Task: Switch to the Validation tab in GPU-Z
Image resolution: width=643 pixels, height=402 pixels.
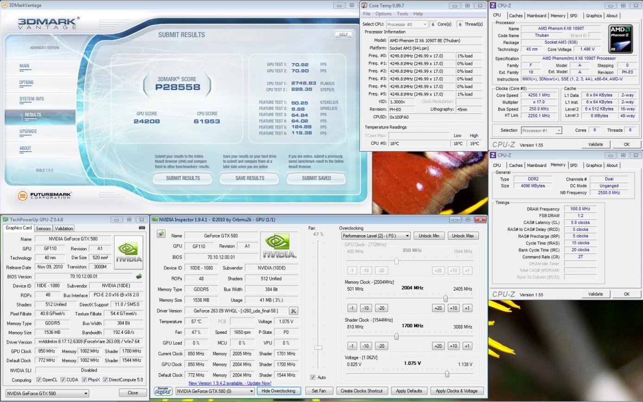Action: tap(64, 228)
